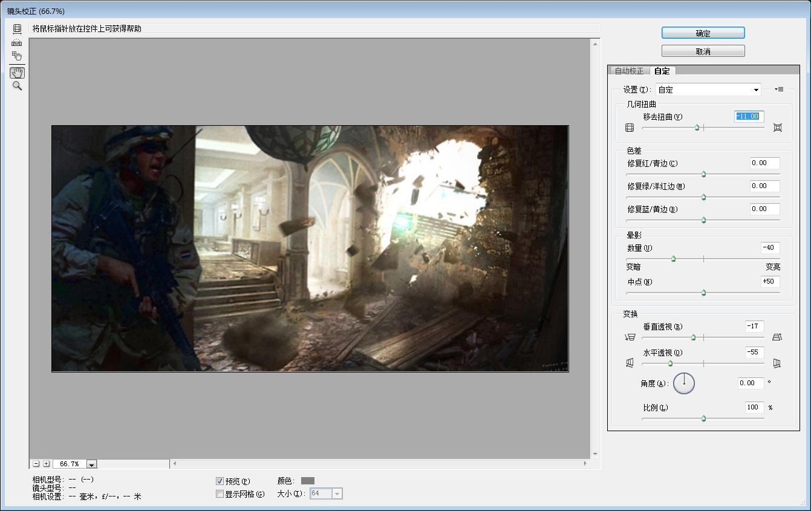This screenshot has width=811, height=511.
Task: Click left icon of 水平透视 slider
Action: 630,363
